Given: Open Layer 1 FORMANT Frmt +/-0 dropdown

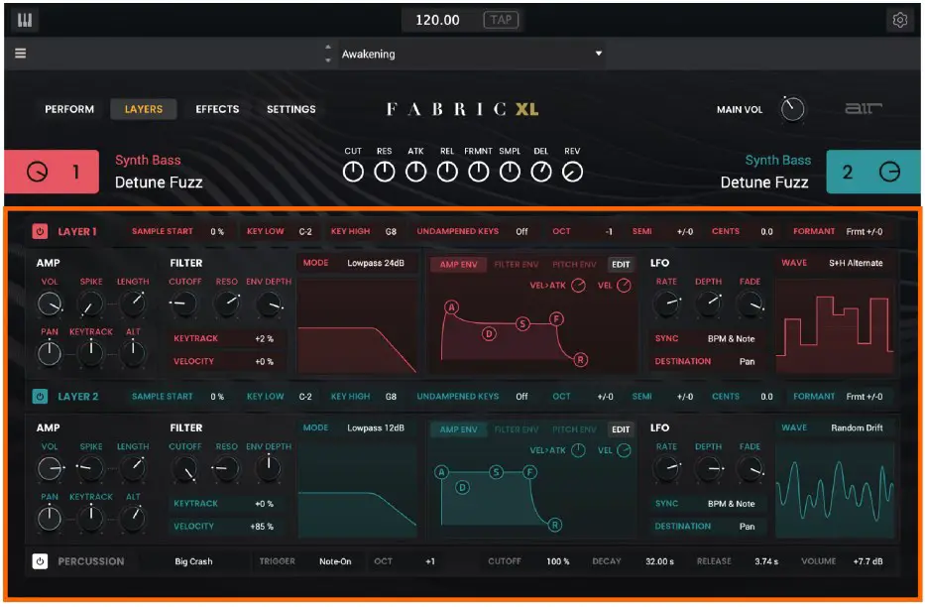Looking at the screenshot, I should [x=865, y=232].
